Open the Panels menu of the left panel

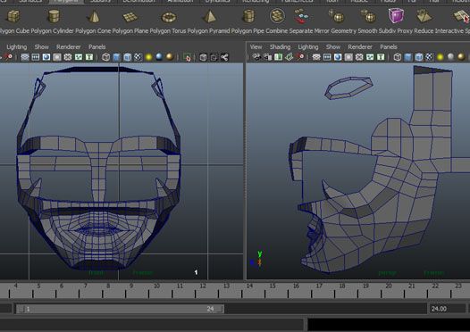tap(97, 47)
